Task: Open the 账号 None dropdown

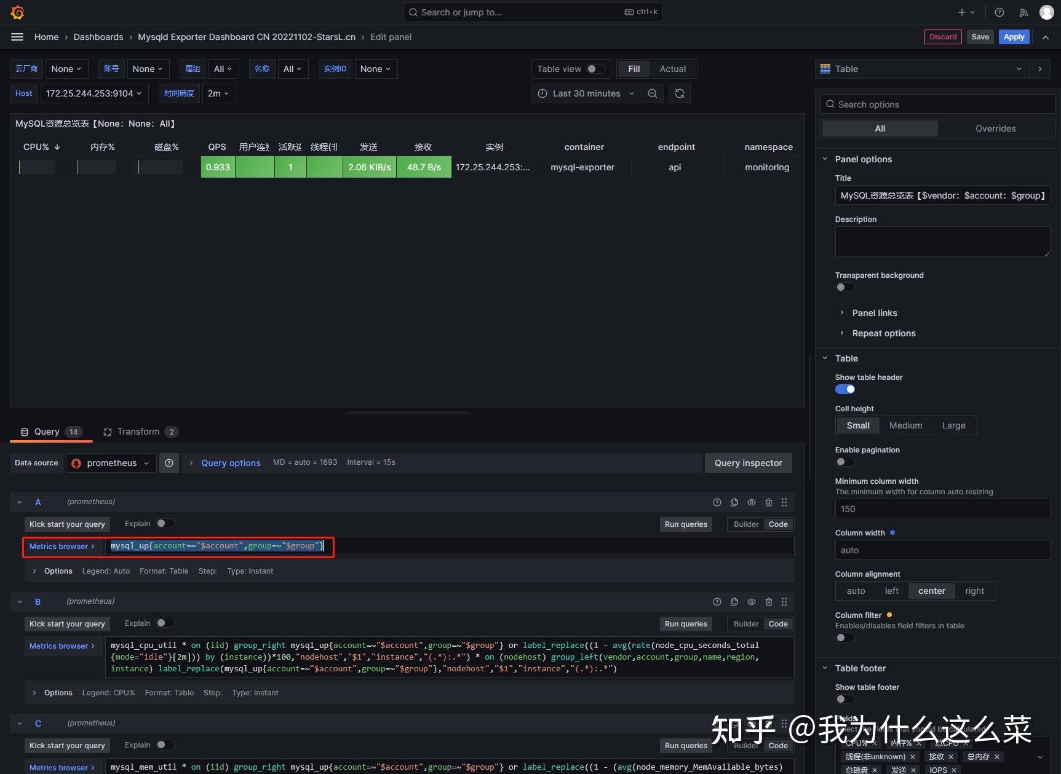Action: pos(148,69)
